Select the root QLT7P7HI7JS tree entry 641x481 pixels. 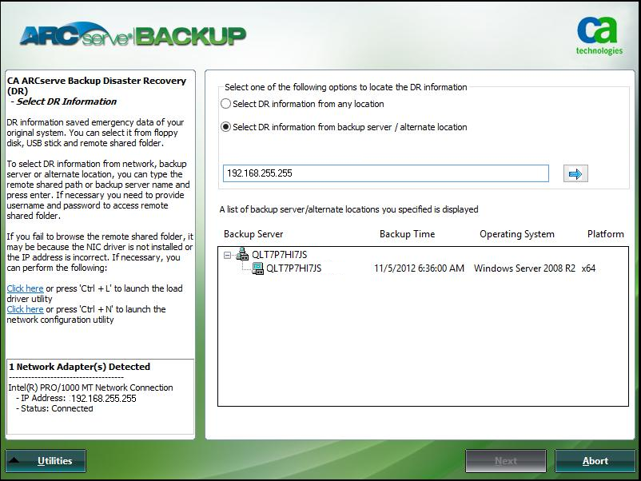(279, 255)
